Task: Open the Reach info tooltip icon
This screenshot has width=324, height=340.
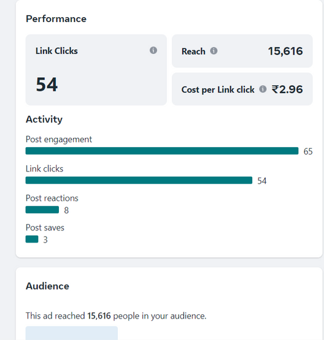Action: tap(214, 51)
